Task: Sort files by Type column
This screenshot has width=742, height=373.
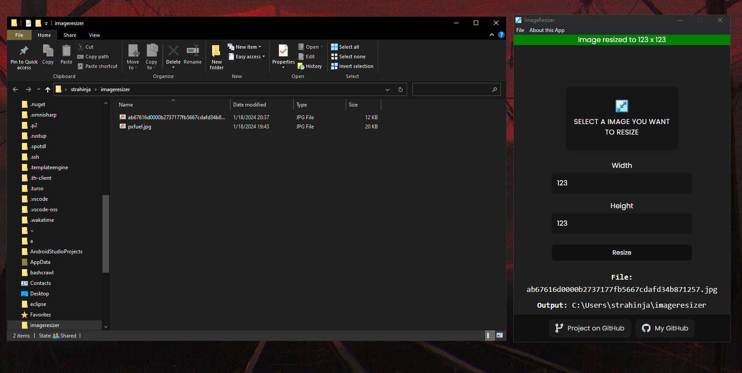Action: tap(320, 105)
